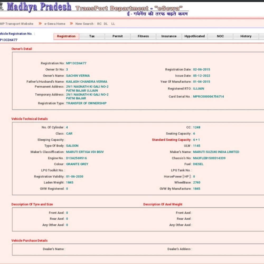
Task: Click issue date 05-12-2022
Action: tap(201, 76)
